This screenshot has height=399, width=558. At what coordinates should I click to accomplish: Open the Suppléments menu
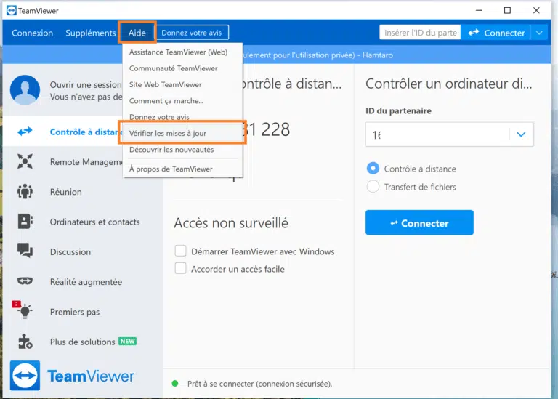point(90,33)
